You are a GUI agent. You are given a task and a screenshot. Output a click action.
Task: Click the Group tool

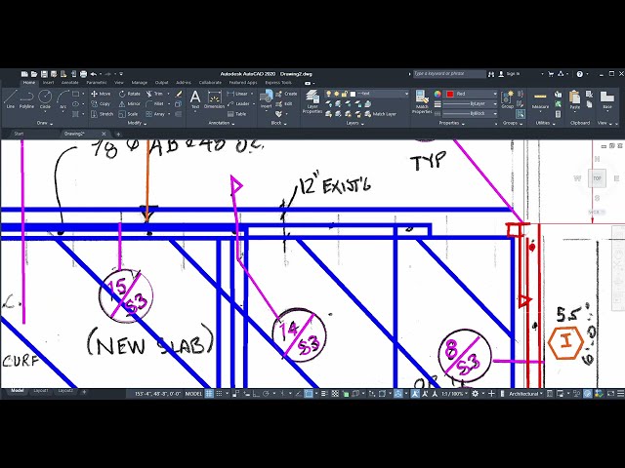(508, 99)
